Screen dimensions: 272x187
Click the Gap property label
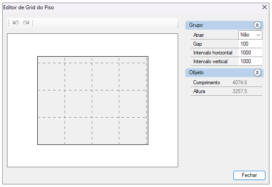[x=197, y=44]
